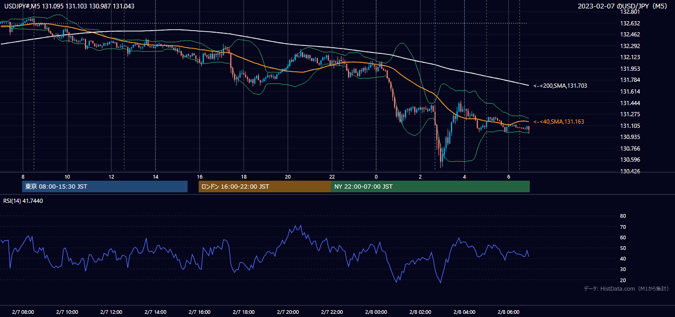Click RSI scale level 60
The image size is (675, 317).
coord(623,237)
